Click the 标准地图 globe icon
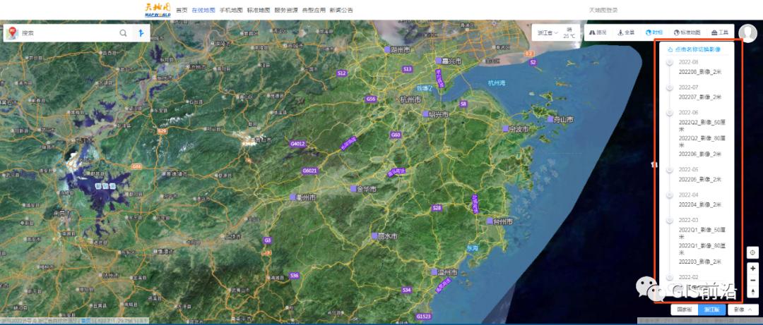 coord(676,32)
